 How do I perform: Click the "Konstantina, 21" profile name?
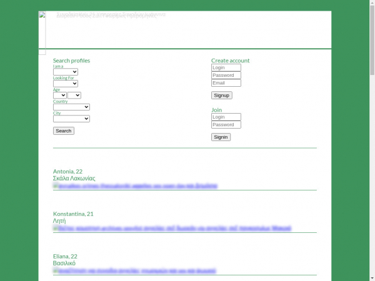click(x=73, y=214)
